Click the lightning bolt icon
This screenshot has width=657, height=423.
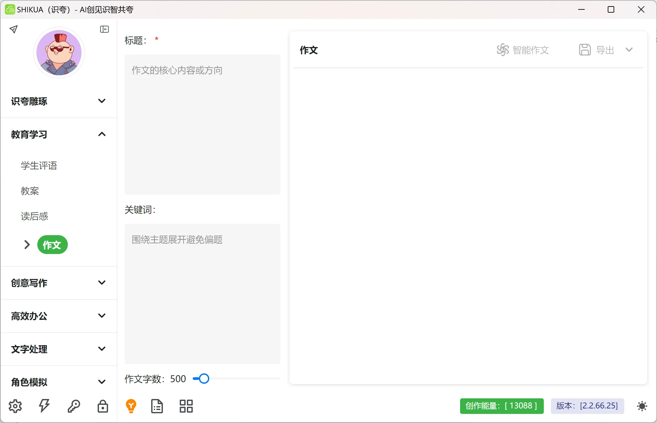click(44, 406)
